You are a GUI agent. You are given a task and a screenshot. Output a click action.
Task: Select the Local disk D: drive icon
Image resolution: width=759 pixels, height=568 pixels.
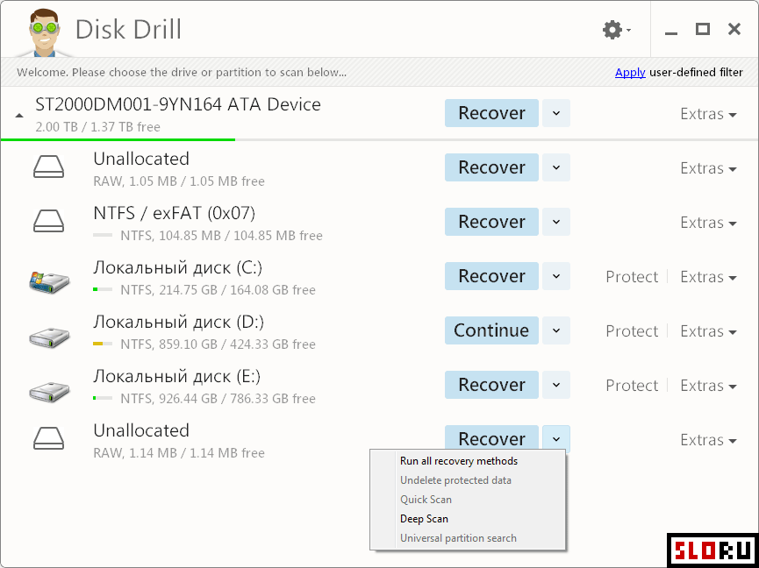click(x=48, y=337)
